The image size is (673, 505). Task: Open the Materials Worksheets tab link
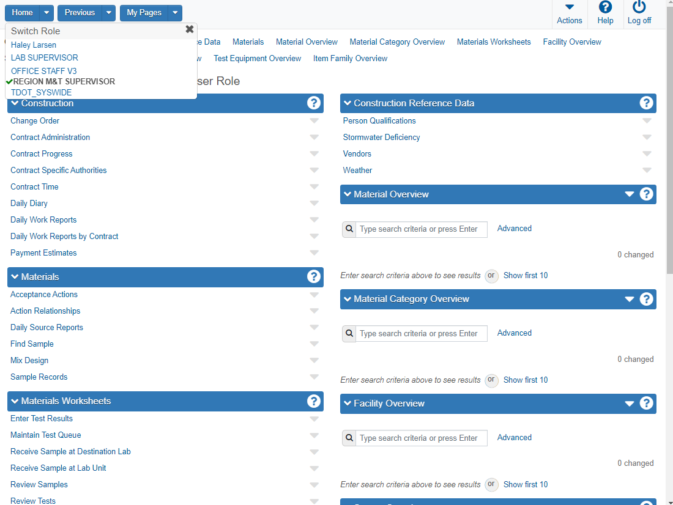pyautogui.click(x=494, y=42)
